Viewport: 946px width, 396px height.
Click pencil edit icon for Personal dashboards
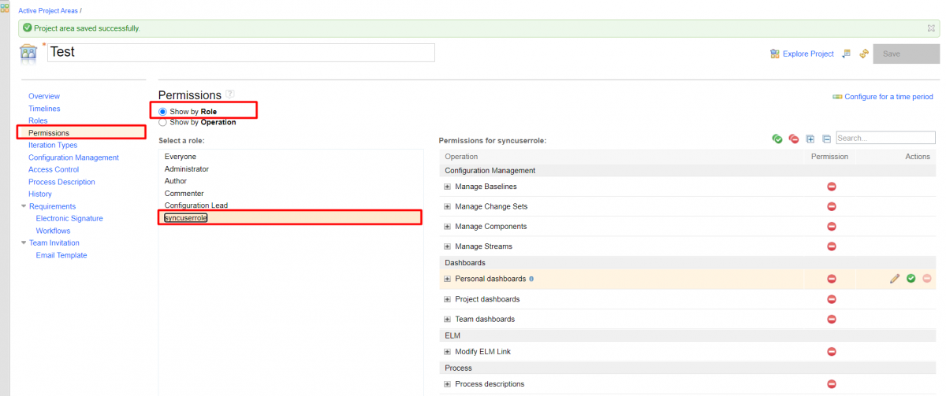(x=895, y=279)
